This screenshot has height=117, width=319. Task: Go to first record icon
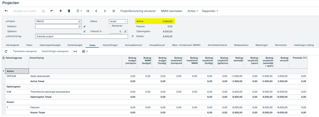(88, 11)
